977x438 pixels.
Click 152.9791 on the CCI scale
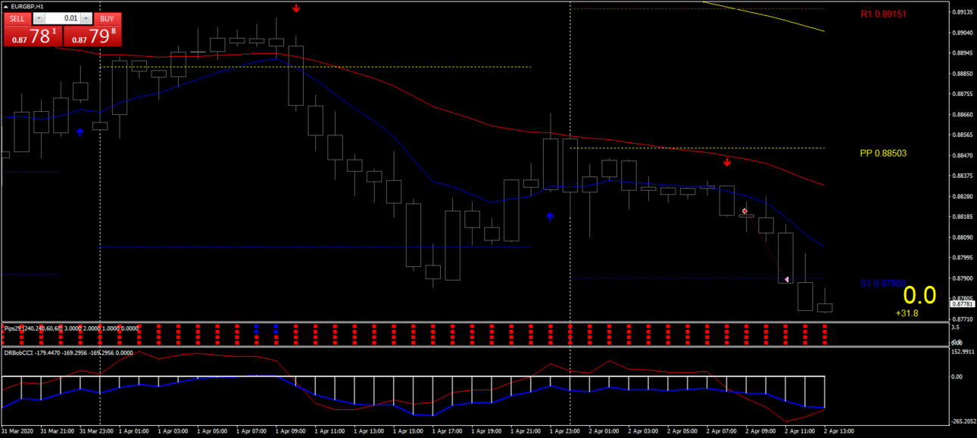(961, 352)
